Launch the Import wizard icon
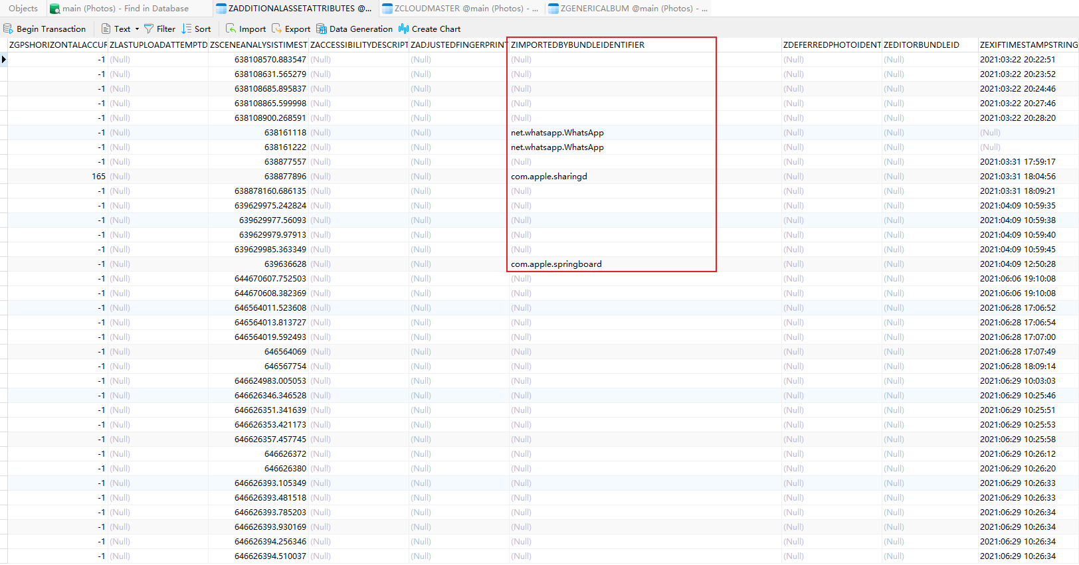This screenshot has height=565, width=1079. 231,29
